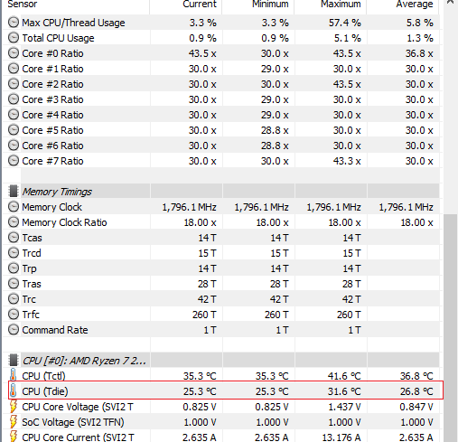Click the thermometer icon for CPU (Tctl)
Screen dimensions: 458x442
tap(13, 375)
